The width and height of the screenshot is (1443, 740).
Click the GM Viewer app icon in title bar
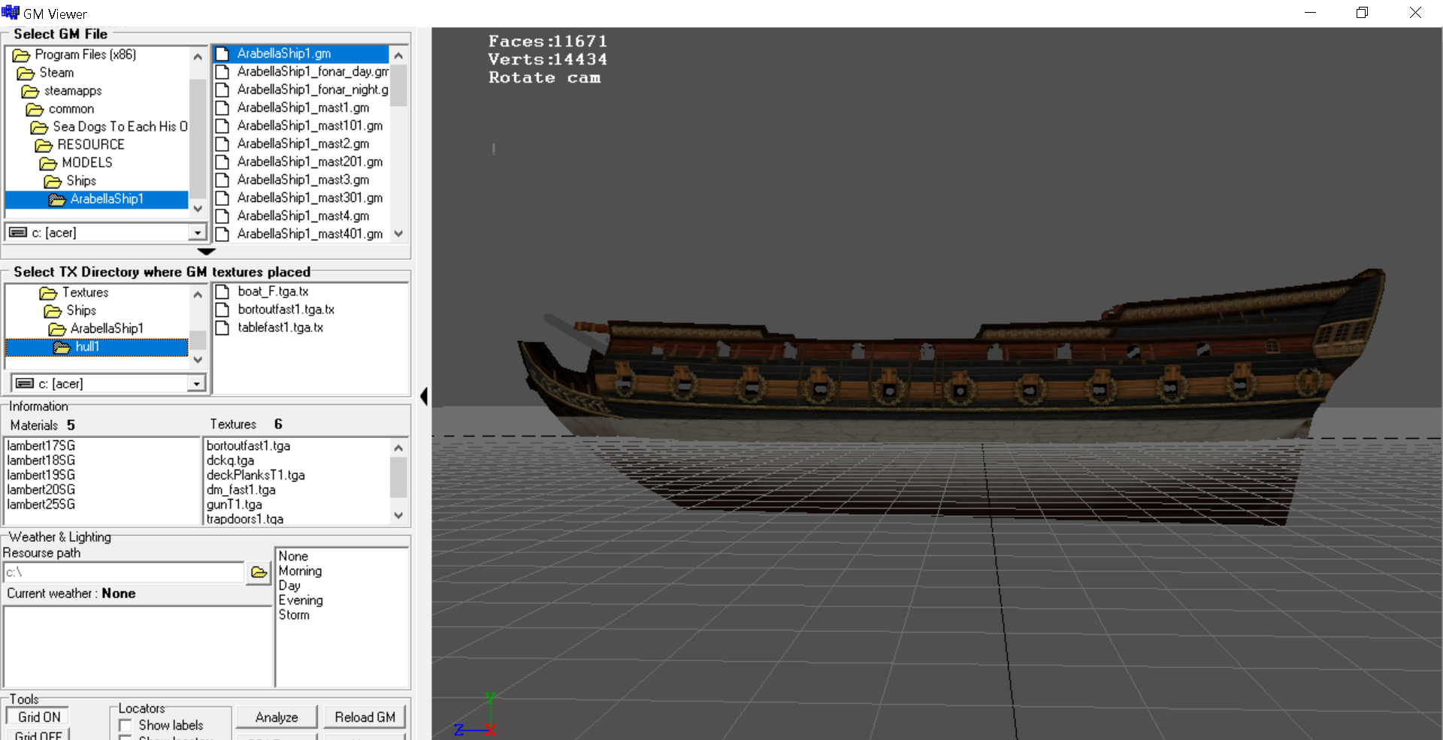coord(11,12)
